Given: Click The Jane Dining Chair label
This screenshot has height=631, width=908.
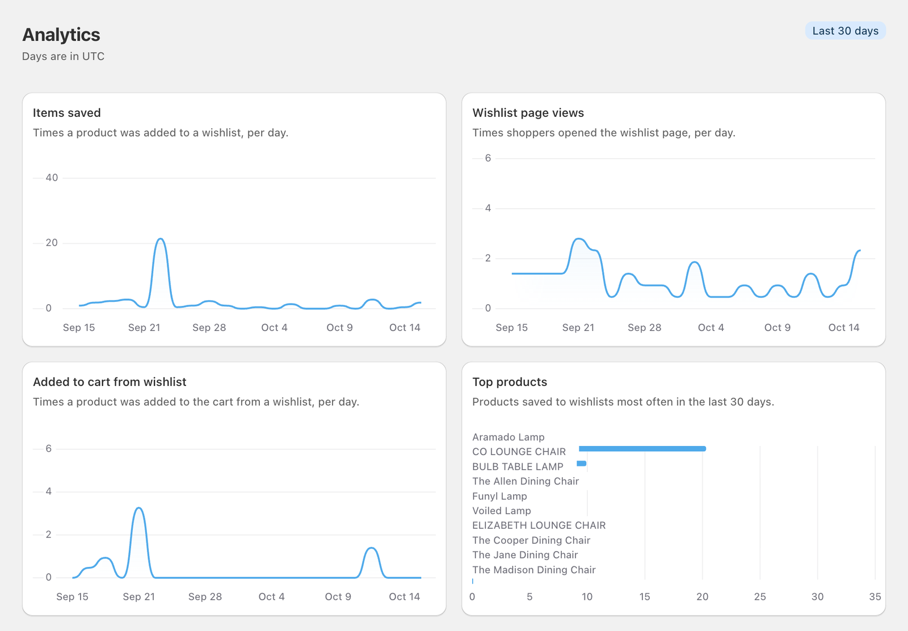Looking at the screenshot, I should click(x=525, y=555).
